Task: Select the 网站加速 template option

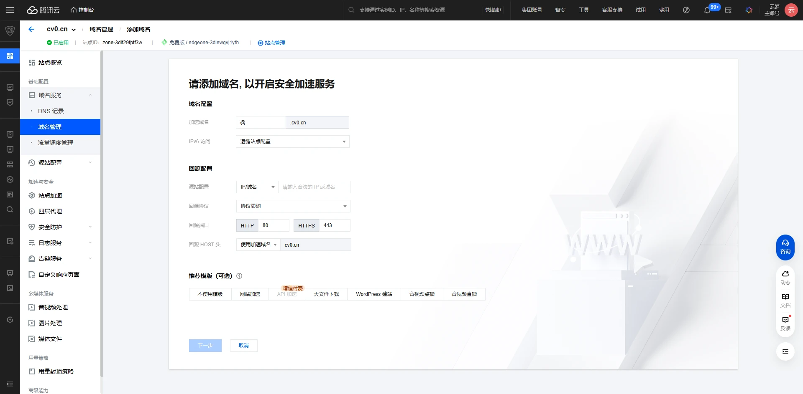Action: (x=250, y=294)
